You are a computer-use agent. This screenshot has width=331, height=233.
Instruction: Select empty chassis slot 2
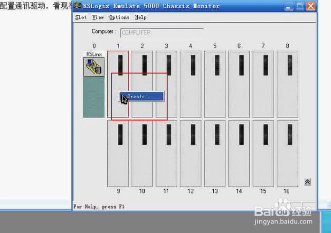[x=142, y=84]
